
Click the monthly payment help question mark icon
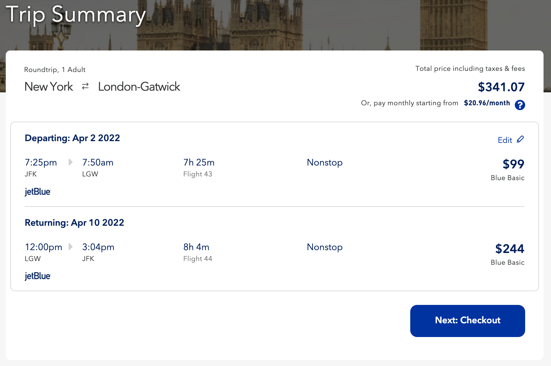(520, 105)
